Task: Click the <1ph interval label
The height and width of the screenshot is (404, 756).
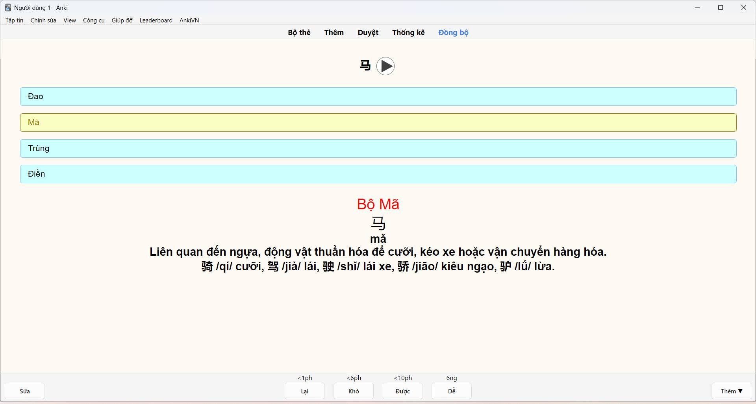Action: click(305, 378)
